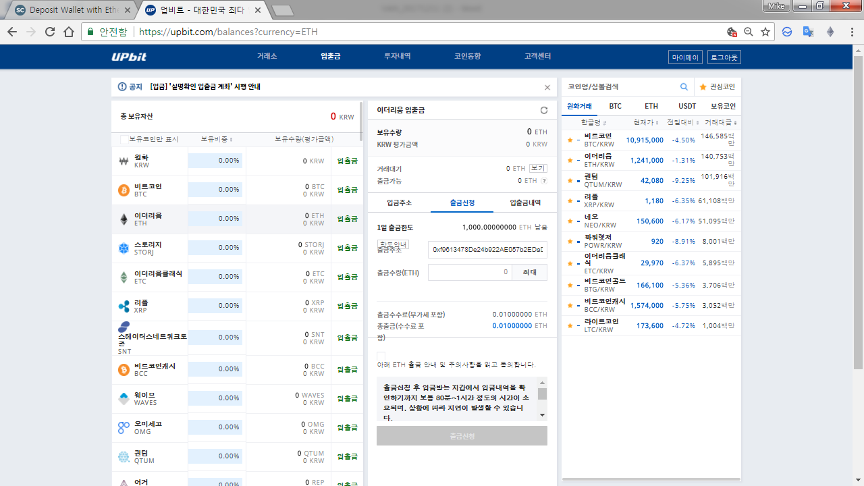Click the Bitcoin Cash BCC coin icon
Viewport: 864px width, 486px height.
124,370
